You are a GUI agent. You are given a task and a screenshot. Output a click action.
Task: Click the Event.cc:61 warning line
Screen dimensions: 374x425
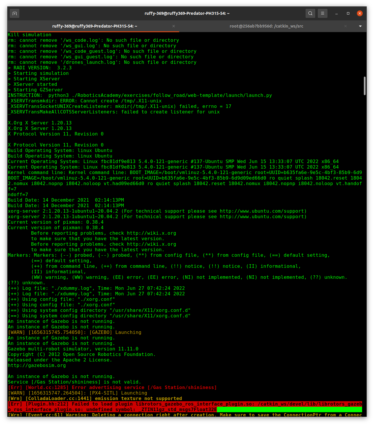coord(185,415)
